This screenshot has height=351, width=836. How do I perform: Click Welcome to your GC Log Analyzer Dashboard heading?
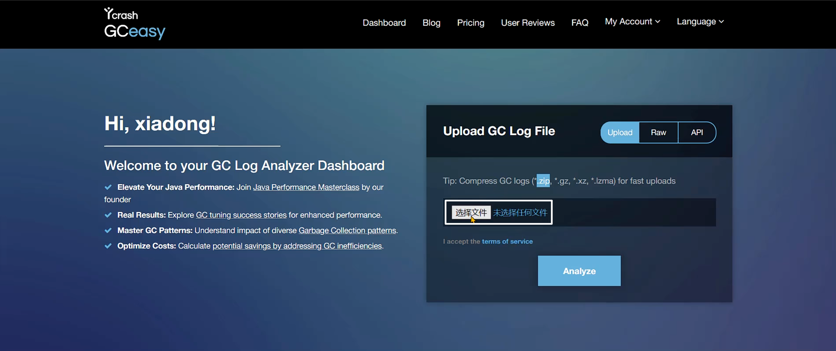[x=244, y=165]
